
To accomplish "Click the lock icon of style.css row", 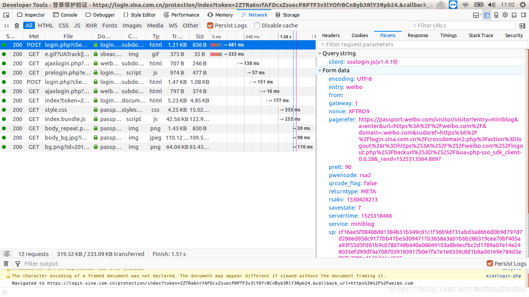I will click(96, 110).
